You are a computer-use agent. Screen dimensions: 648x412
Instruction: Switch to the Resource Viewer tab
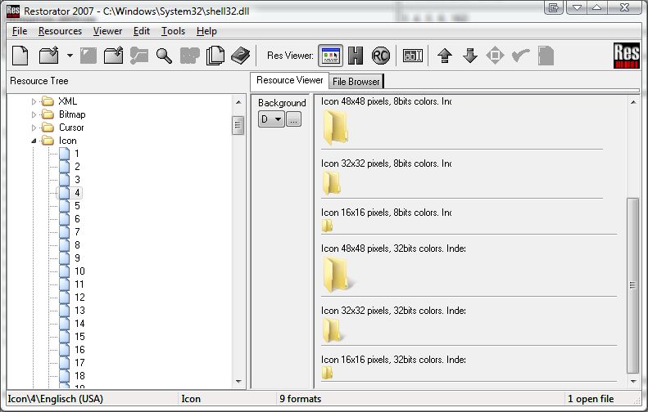[289, 80]
